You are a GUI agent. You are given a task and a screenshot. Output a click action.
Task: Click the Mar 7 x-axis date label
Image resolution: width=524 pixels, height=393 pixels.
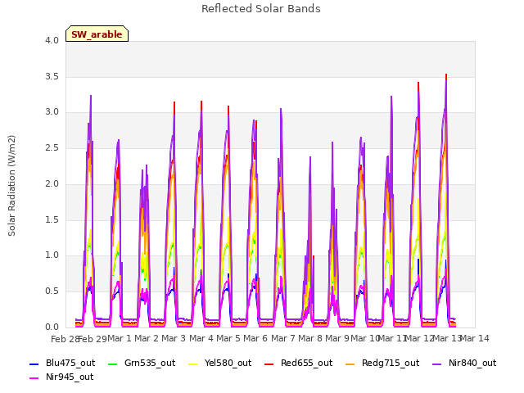tap(283, 338)
